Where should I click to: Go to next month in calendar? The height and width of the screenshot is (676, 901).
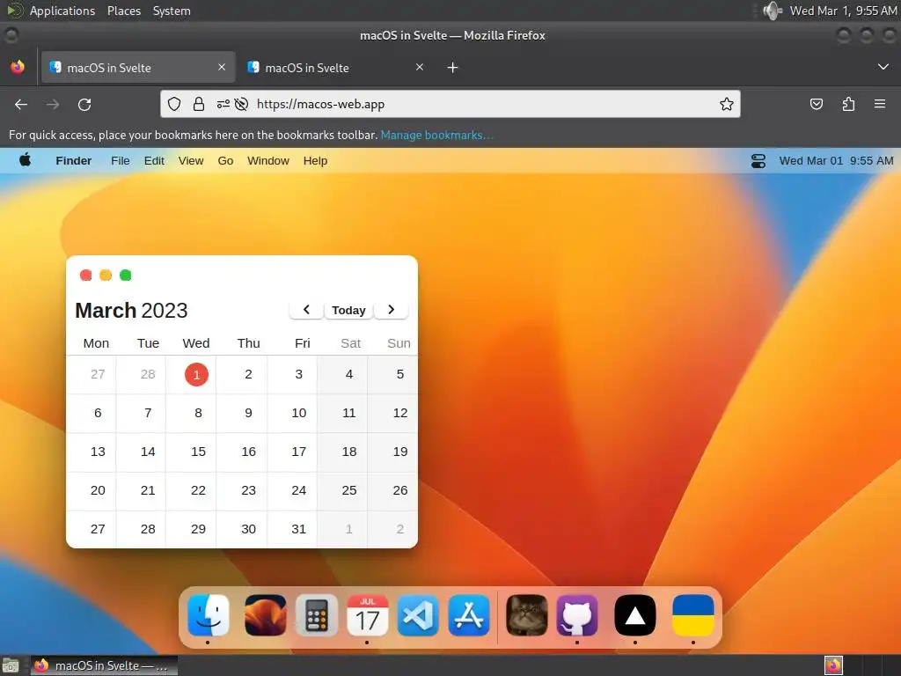coord(392,310)
